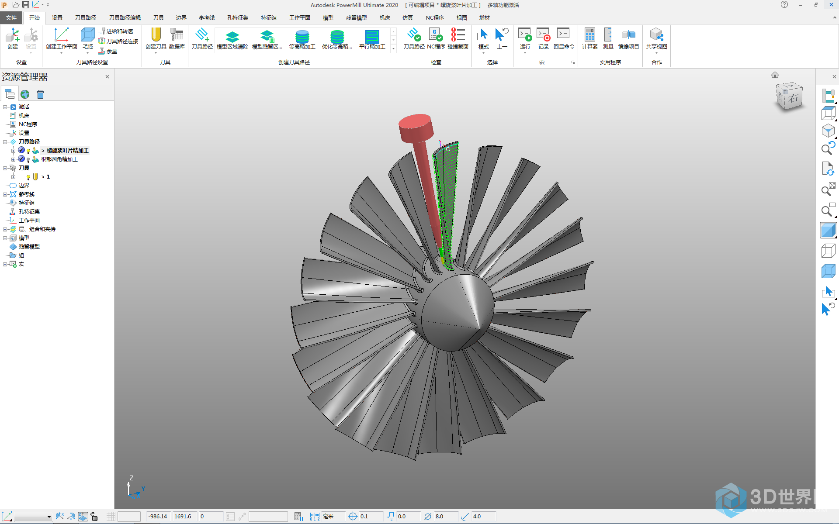Select Raster Finishing (平行精加工) strategy
This screenshot has width=839, height=524.
click(x=372, y=40)
